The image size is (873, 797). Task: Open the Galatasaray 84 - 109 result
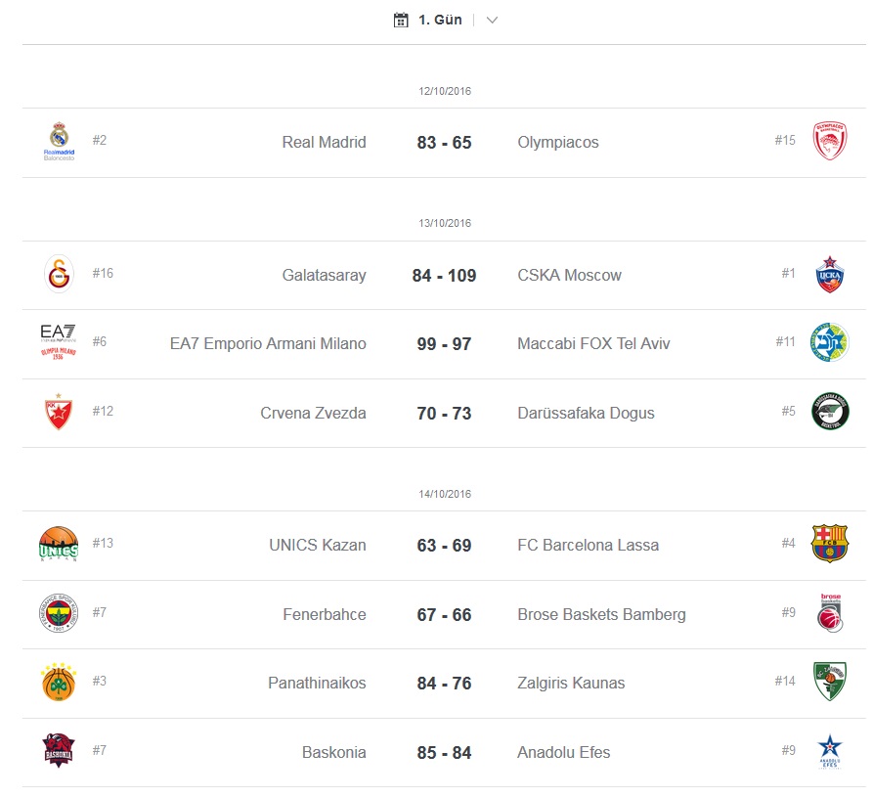point(444,275)
